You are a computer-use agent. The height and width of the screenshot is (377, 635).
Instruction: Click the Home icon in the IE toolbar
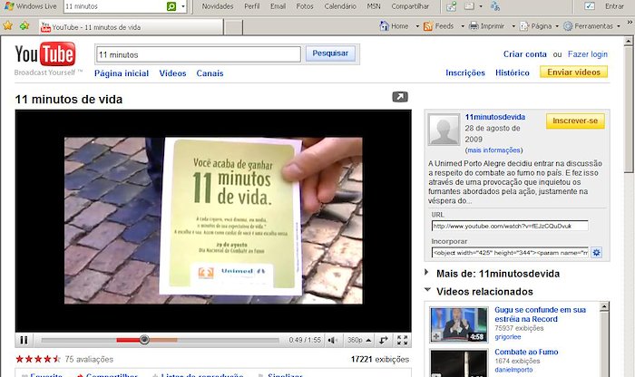click(385, 26)
